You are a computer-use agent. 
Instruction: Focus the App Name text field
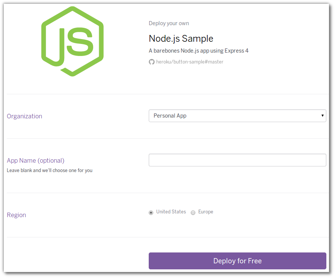pos(237,160)
